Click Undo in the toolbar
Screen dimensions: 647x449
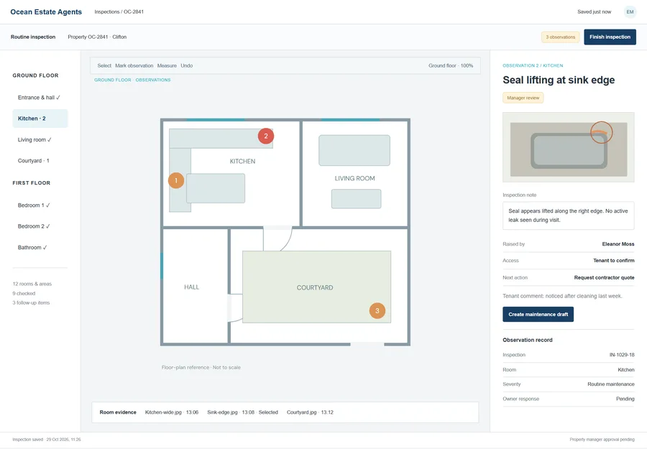[186, 65]
